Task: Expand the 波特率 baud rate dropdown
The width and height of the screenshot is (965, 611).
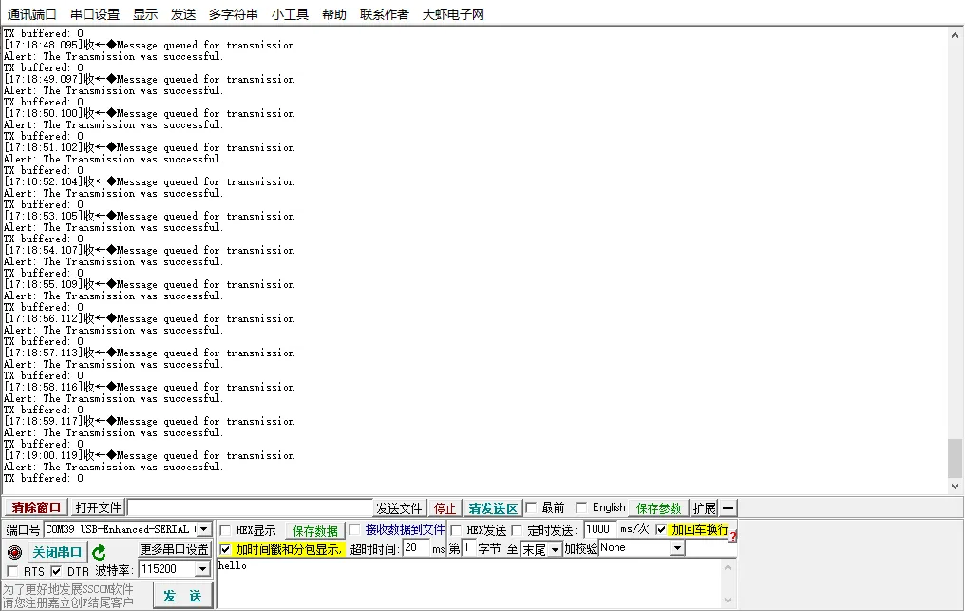Action: click(x=202, y=569)
